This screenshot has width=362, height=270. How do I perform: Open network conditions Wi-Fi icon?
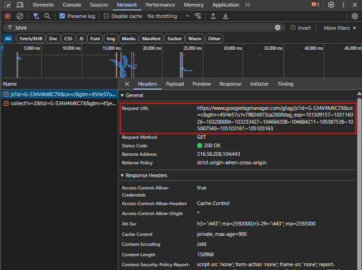[198, 16]
